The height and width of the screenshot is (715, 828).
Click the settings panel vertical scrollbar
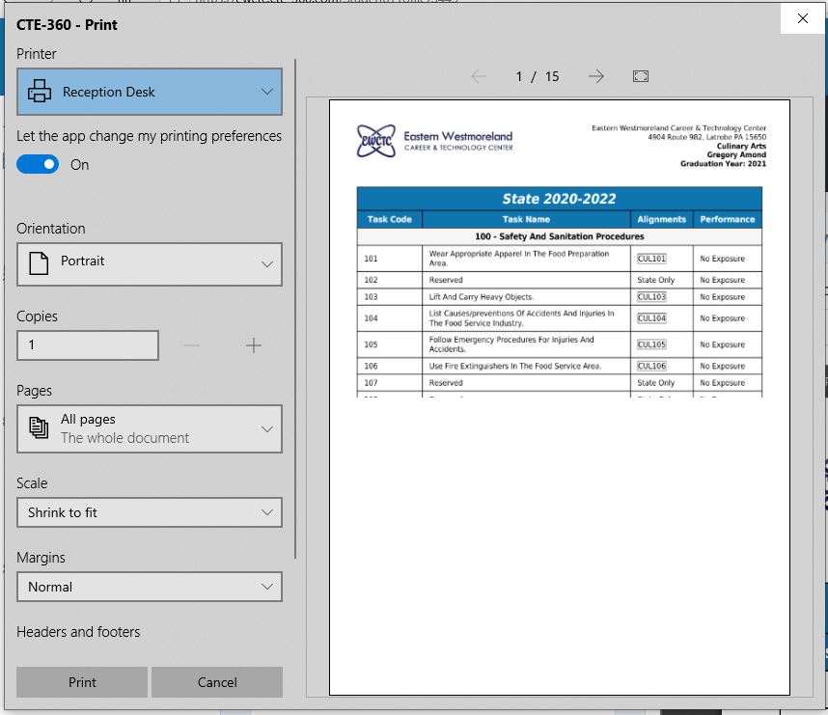(x=295, y=309)
